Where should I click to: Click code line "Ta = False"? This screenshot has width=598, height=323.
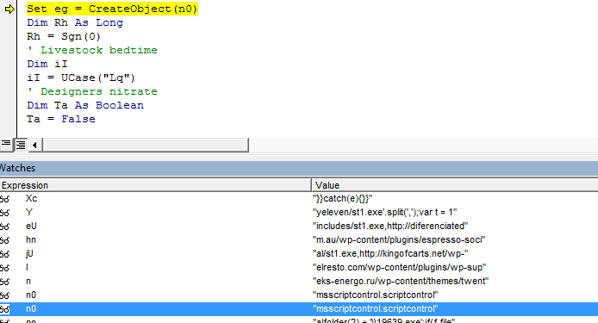pyautogui.click(x=61, y=119)
